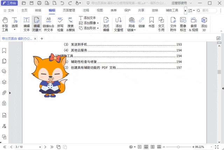Open the Pages thumbnail panel
The width and height of the screenshot is (224, 150).
click(4, 61)
